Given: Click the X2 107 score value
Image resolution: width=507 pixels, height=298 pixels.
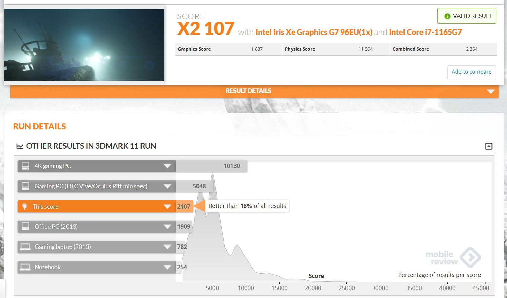Looking at the screenshot, I should [206, 28].
